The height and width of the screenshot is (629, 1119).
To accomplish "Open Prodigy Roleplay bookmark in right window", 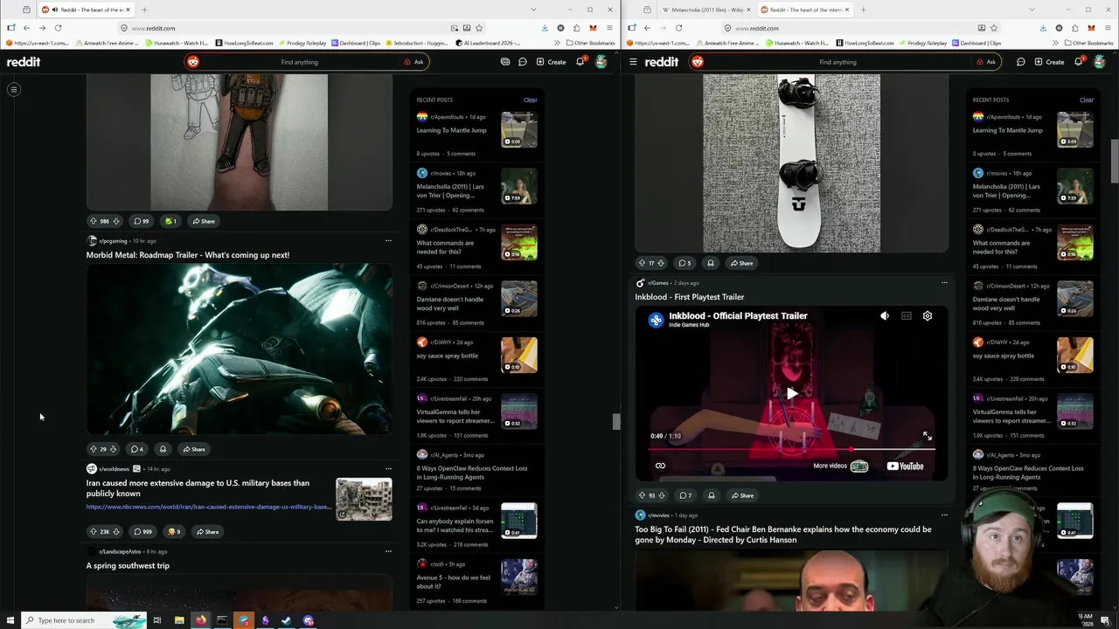I will (x=922, y=43).
